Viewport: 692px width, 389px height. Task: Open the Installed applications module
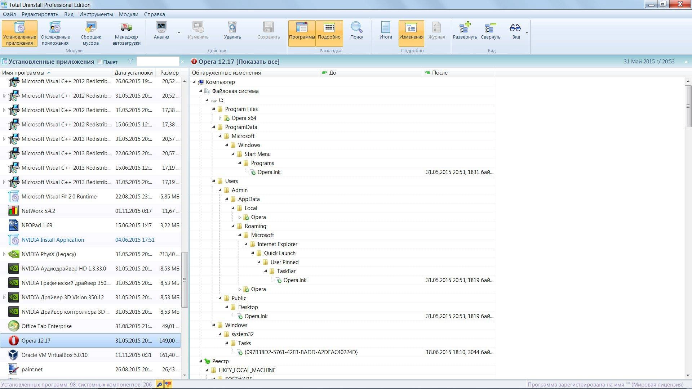click(x=19, y=33)
